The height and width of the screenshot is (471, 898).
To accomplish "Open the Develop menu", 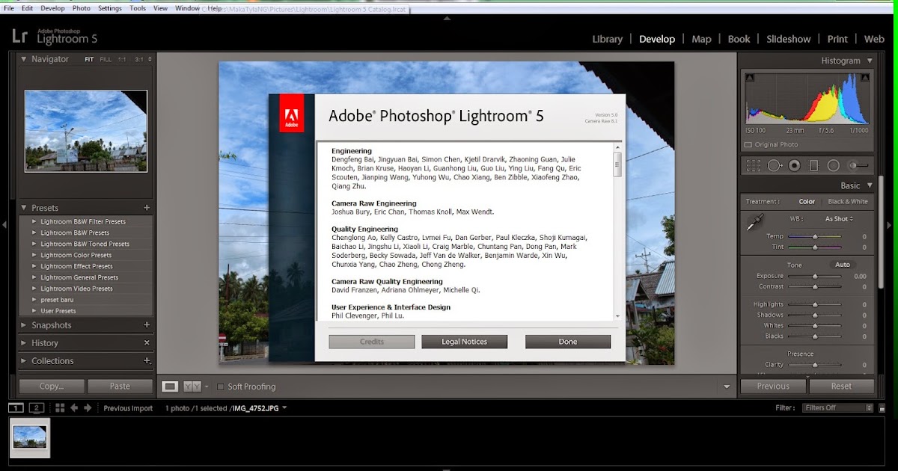I will [52, 8].
